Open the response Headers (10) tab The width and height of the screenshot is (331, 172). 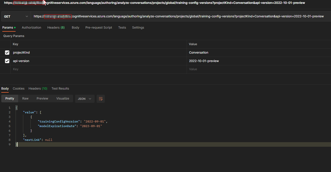pos(38,88)
